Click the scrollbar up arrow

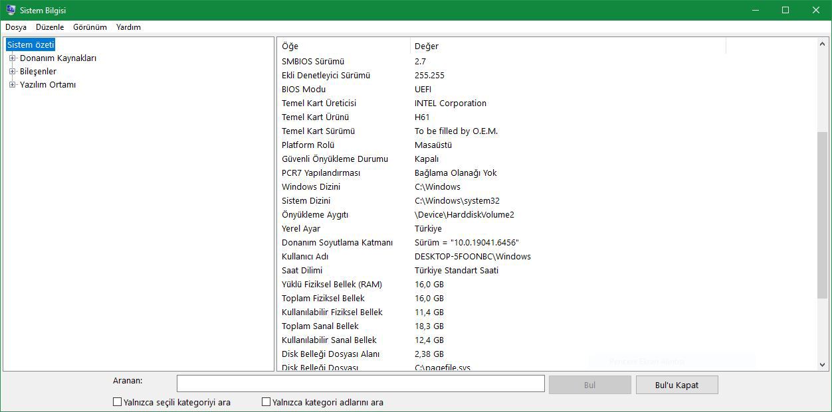(823, 44)
